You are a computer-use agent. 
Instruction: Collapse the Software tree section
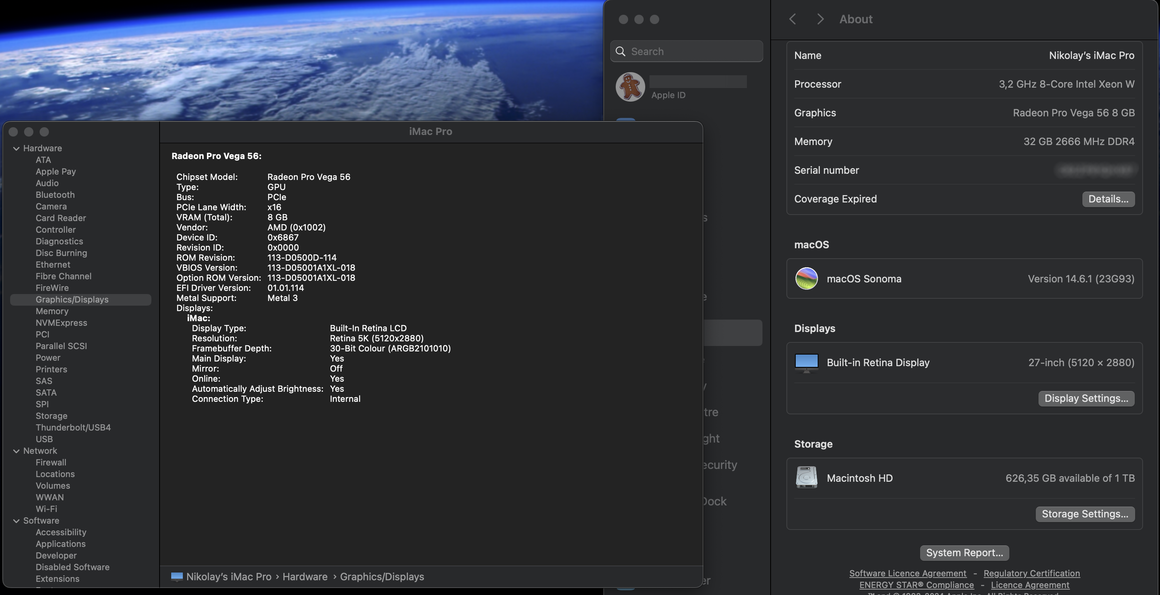(x=16, y=521)
